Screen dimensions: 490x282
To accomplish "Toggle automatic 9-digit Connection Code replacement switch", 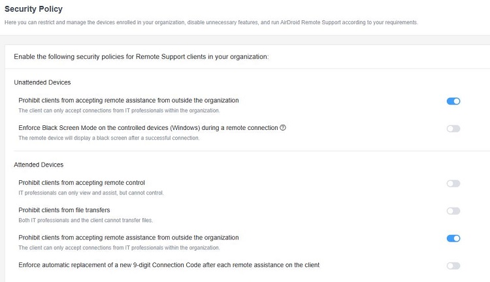I will pyautogui.click(x=453, y=266).
